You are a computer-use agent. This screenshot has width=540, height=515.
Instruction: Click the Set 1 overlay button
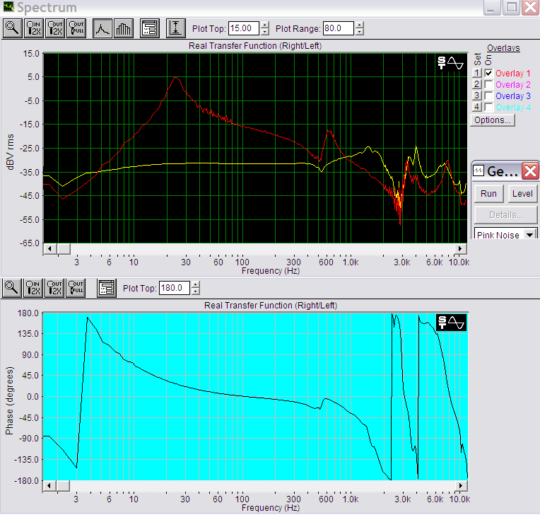click(x=476, y=73)
